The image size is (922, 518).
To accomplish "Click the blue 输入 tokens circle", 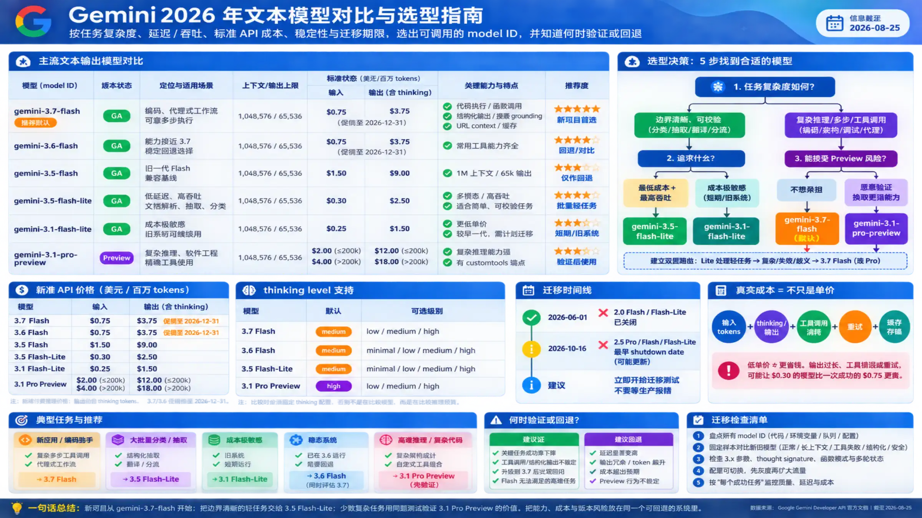I will click(729, 327).
